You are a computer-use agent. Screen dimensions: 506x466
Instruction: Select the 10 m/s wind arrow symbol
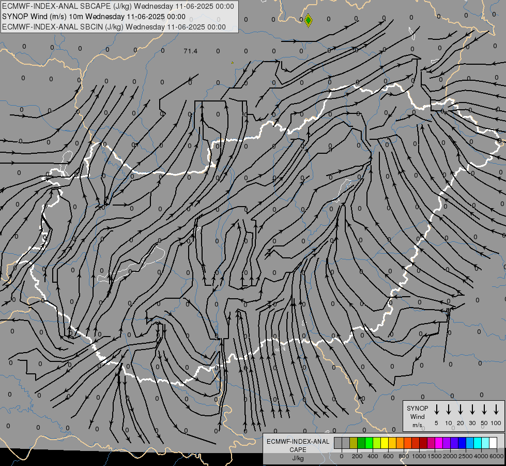point(449,410)
